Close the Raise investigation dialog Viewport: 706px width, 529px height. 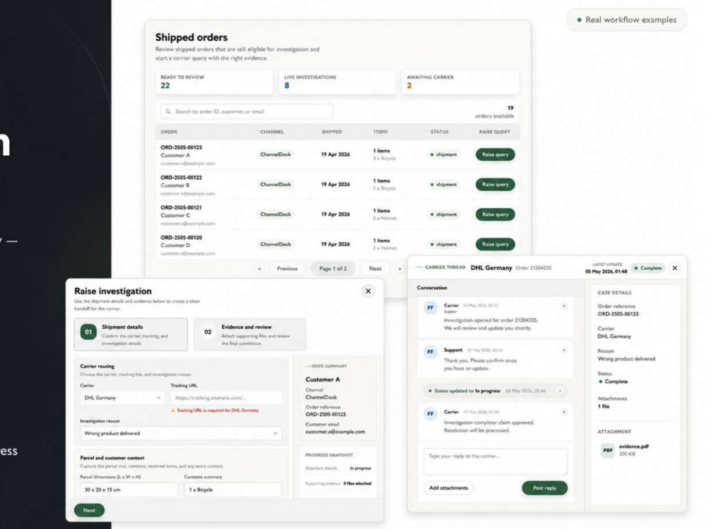tap(368, 291)
